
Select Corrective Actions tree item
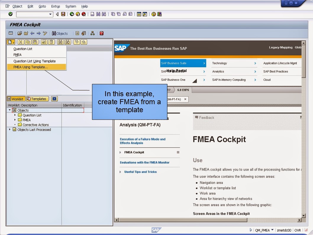click(36, 125)
